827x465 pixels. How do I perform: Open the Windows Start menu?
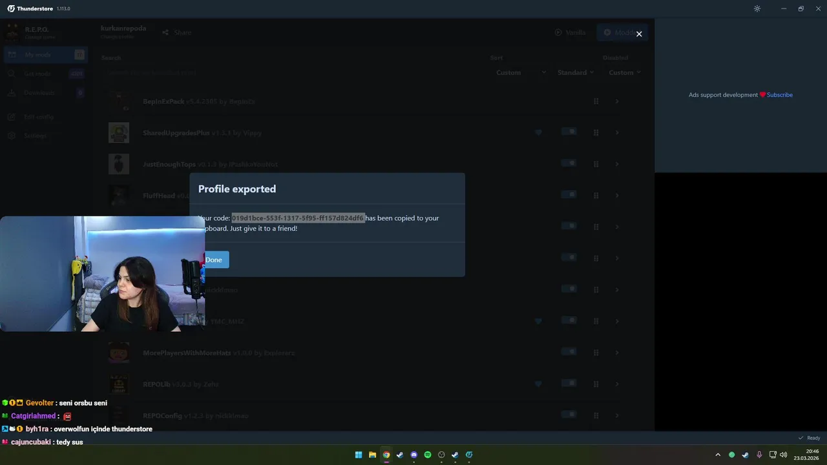(359, 455)
